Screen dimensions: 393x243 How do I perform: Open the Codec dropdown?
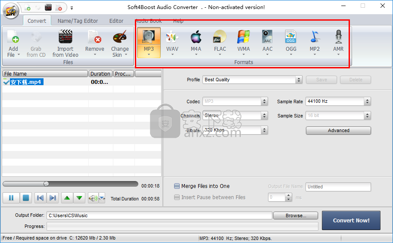point(264,102)
